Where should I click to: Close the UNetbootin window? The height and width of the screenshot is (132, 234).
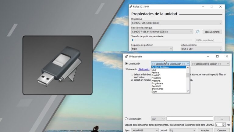point(227,57)
